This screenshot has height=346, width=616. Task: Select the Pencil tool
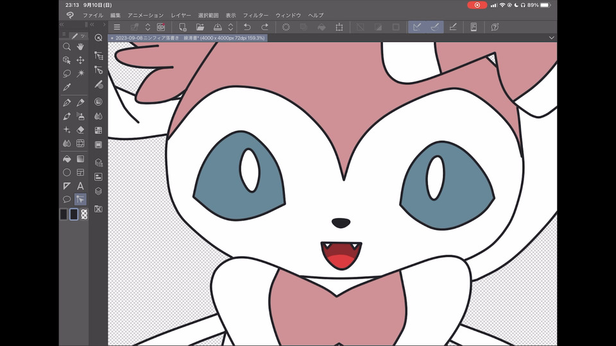click(x=80, y=103)
